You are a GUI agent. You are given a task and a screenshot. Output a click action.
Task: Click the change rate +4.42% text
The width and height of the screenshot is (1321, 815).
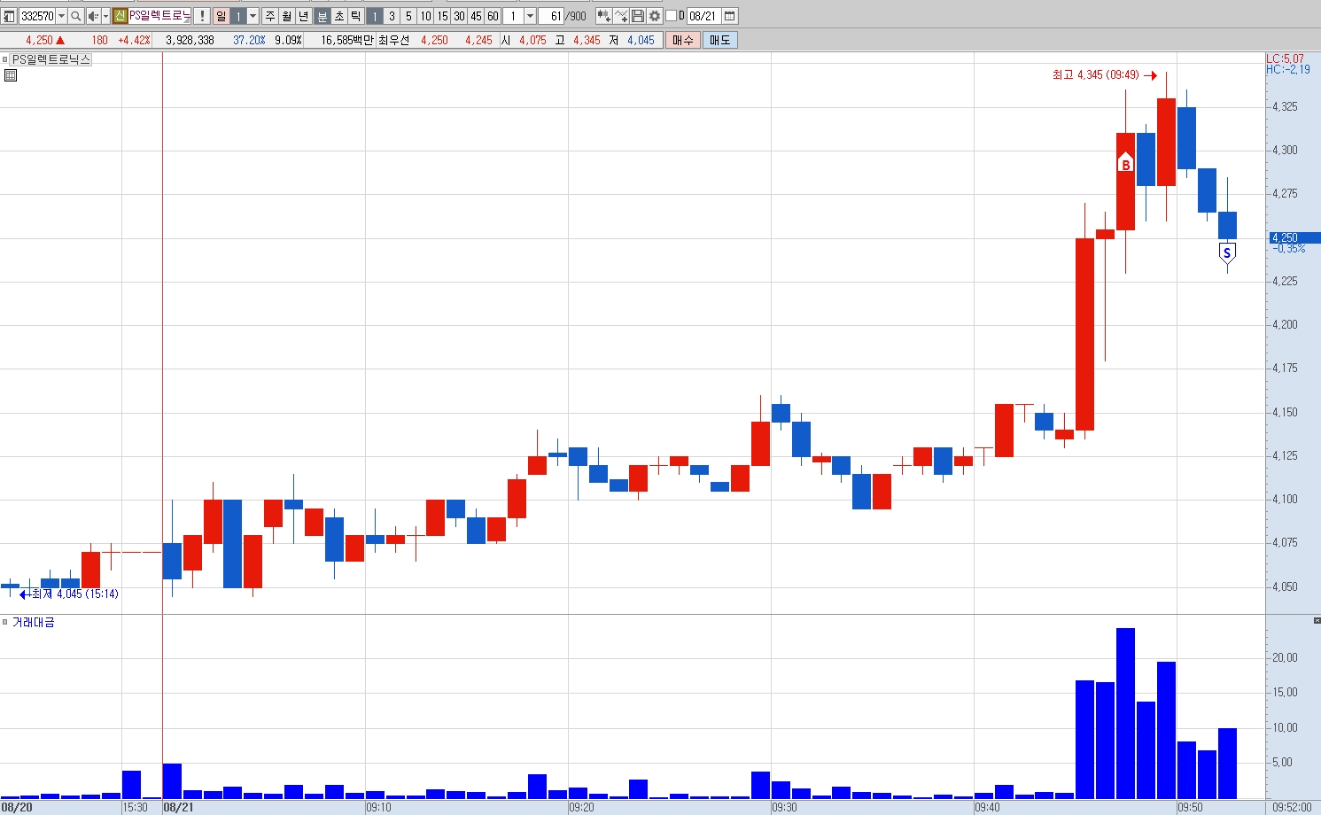134,40
